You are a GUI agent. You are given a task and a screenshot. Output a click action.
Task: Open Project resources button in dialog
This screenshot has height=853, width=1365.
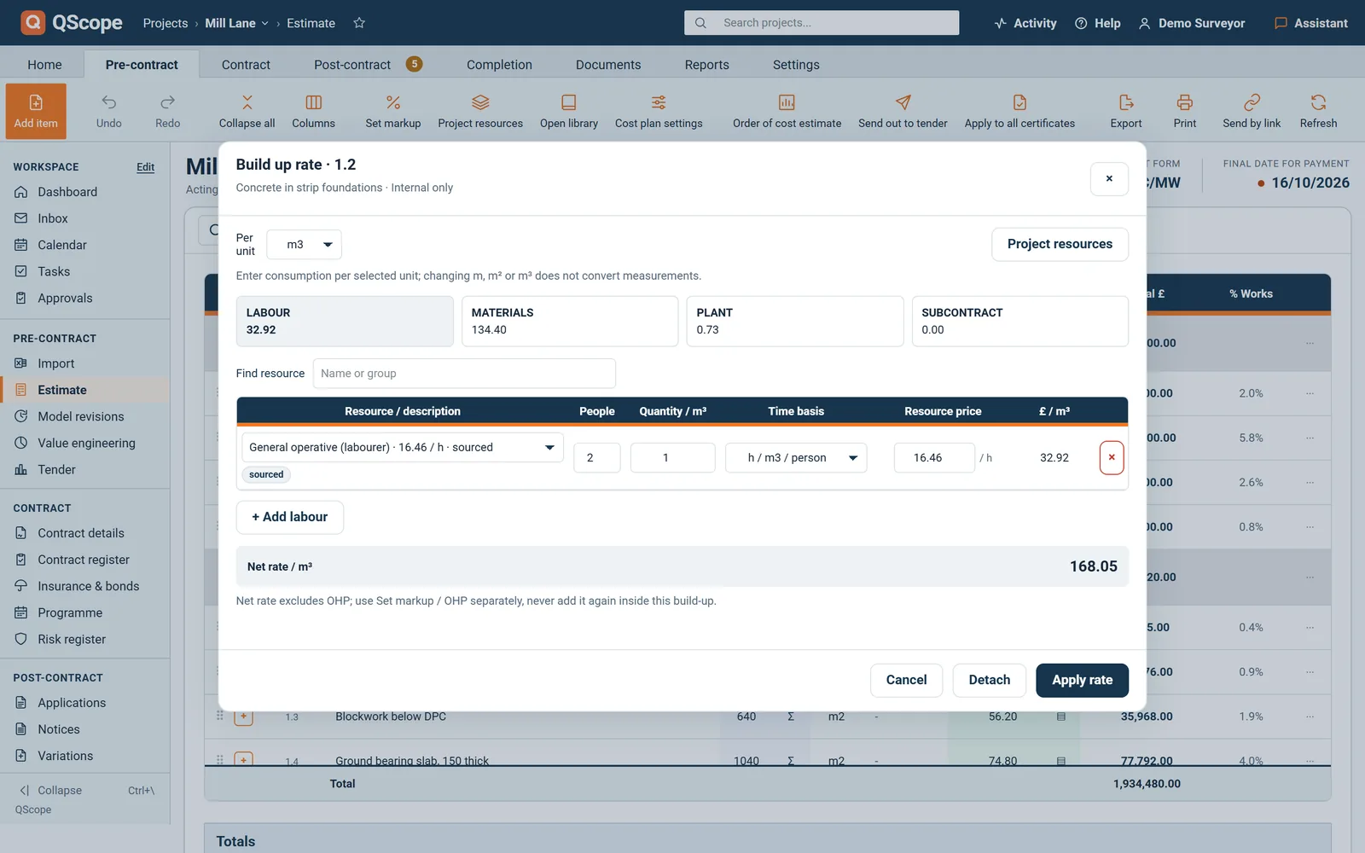1060,245
